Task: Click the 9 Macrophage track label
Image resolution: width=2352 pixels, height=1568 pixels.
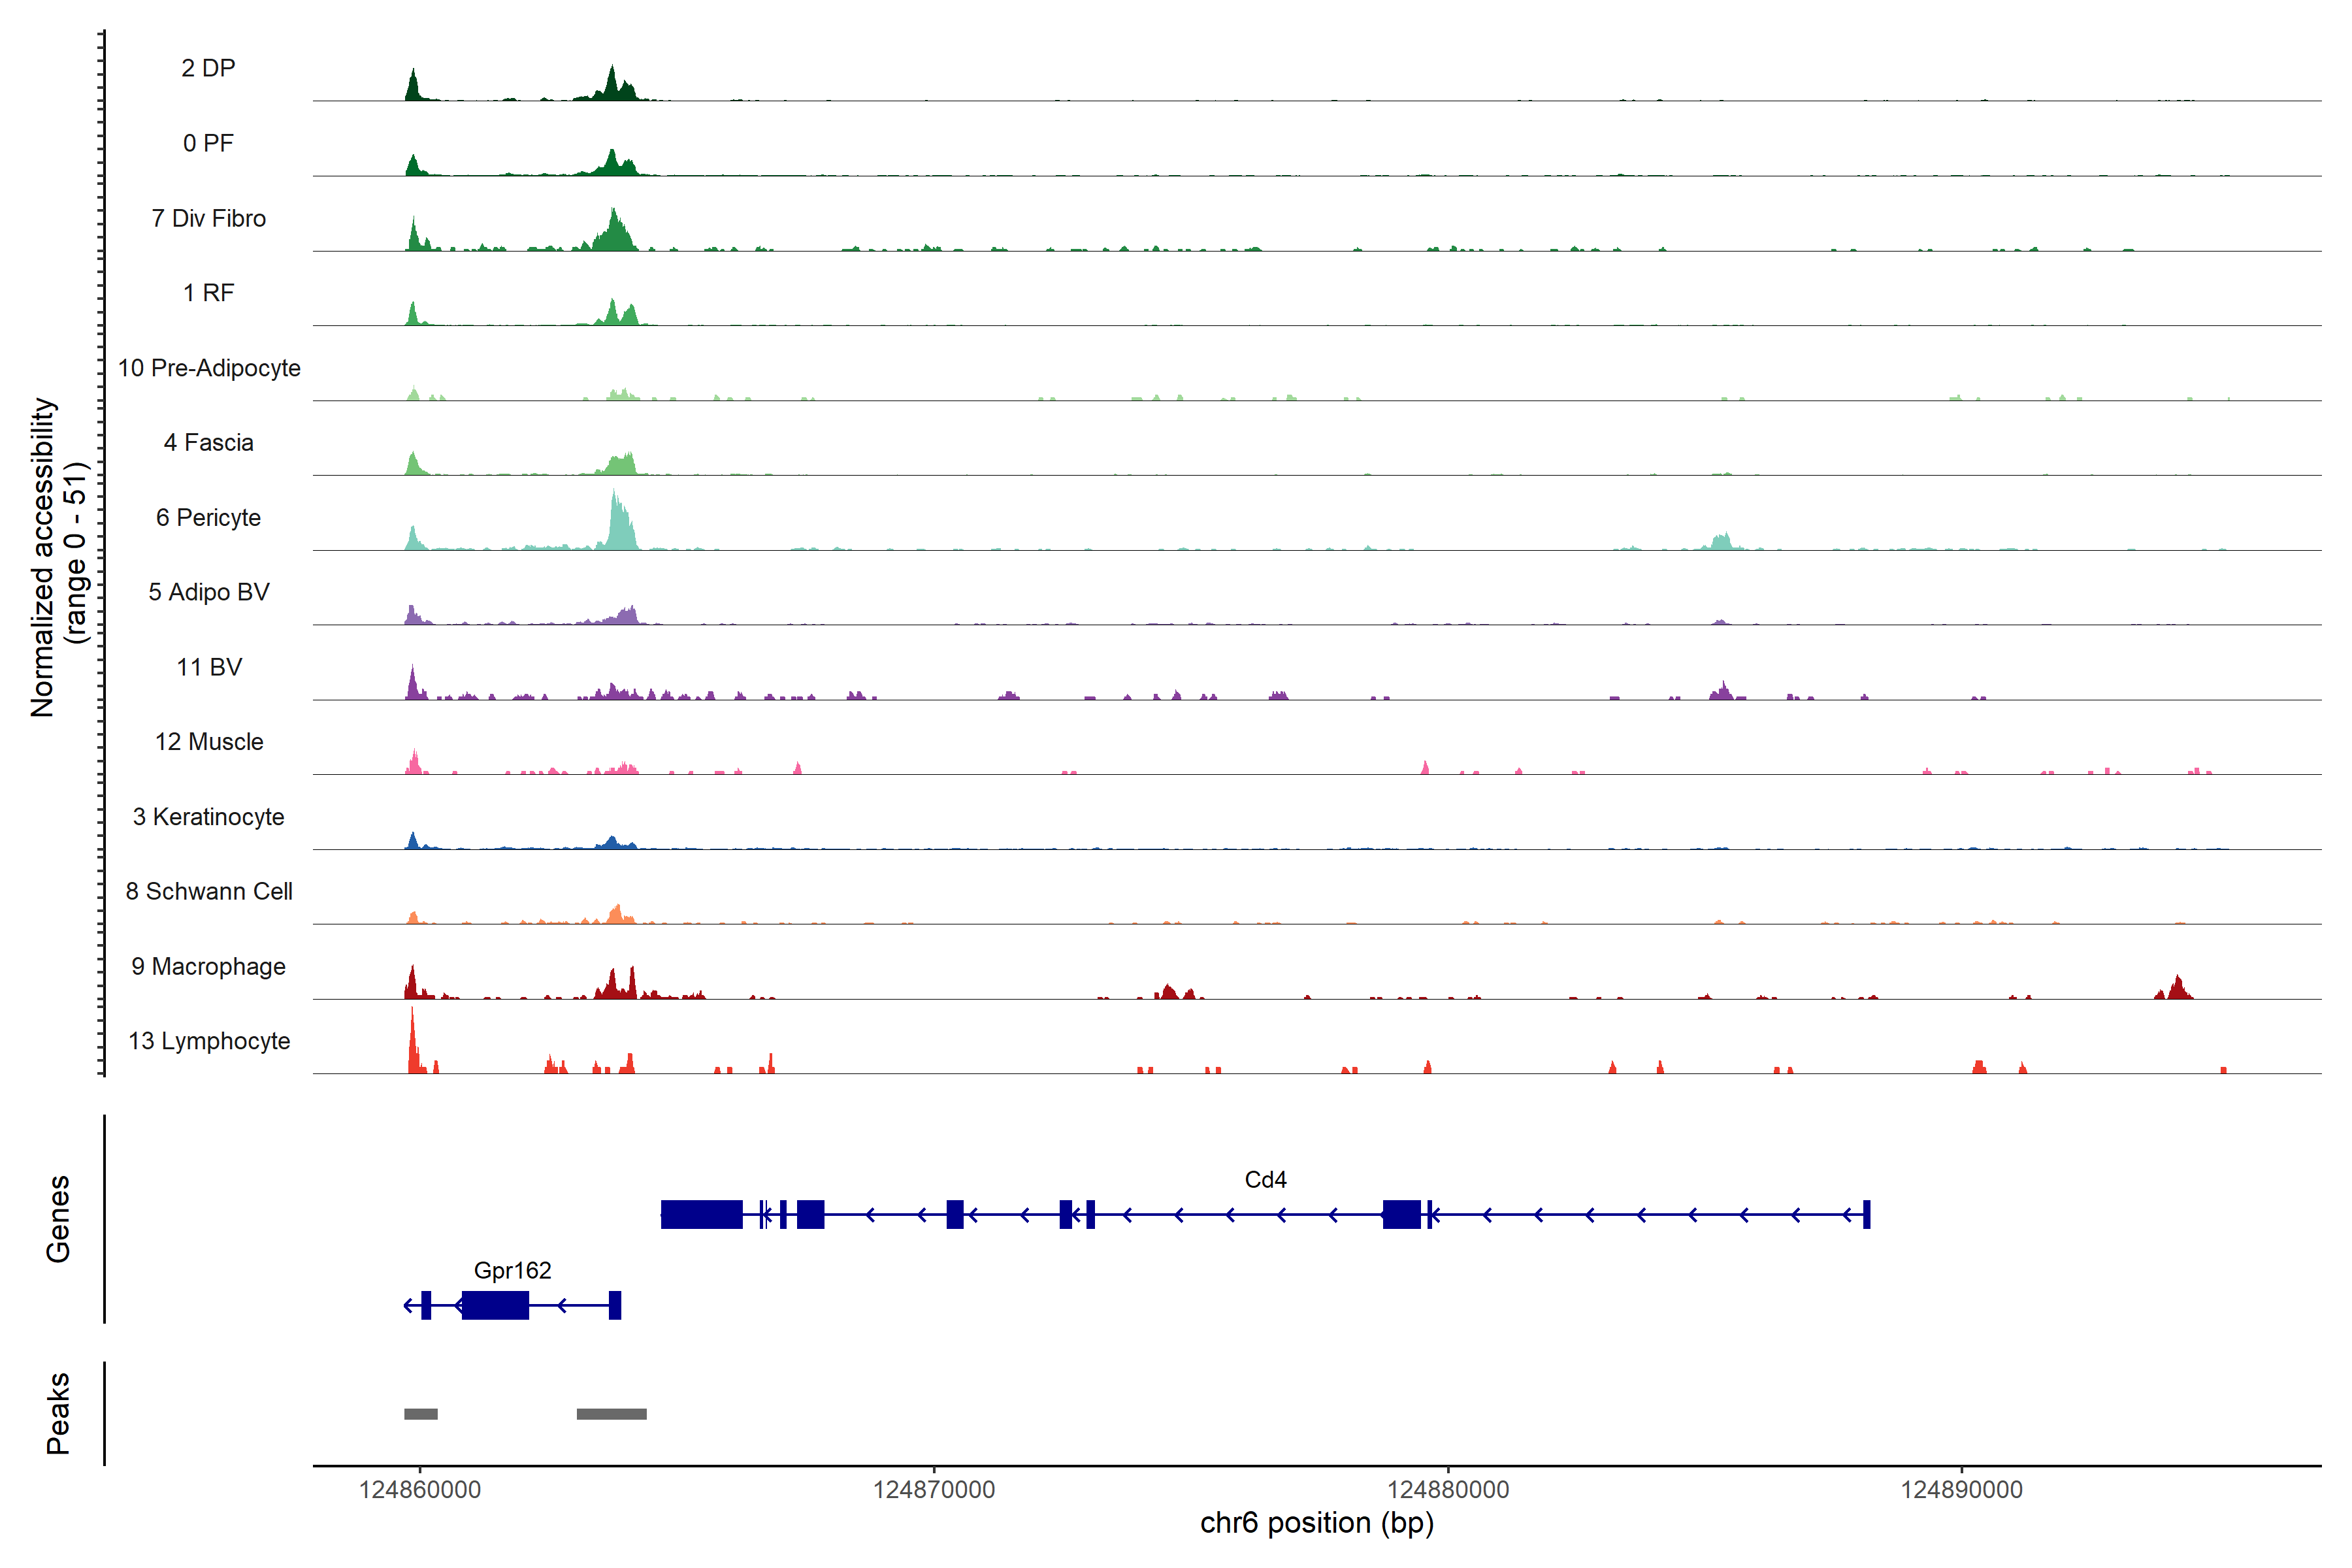Action: pyautogui.click(x=208, y=967)
